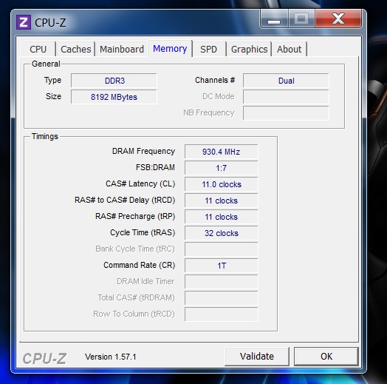Switch to the CPU tab
Viewport: 387px width, 384px height.
pos(38,49)
